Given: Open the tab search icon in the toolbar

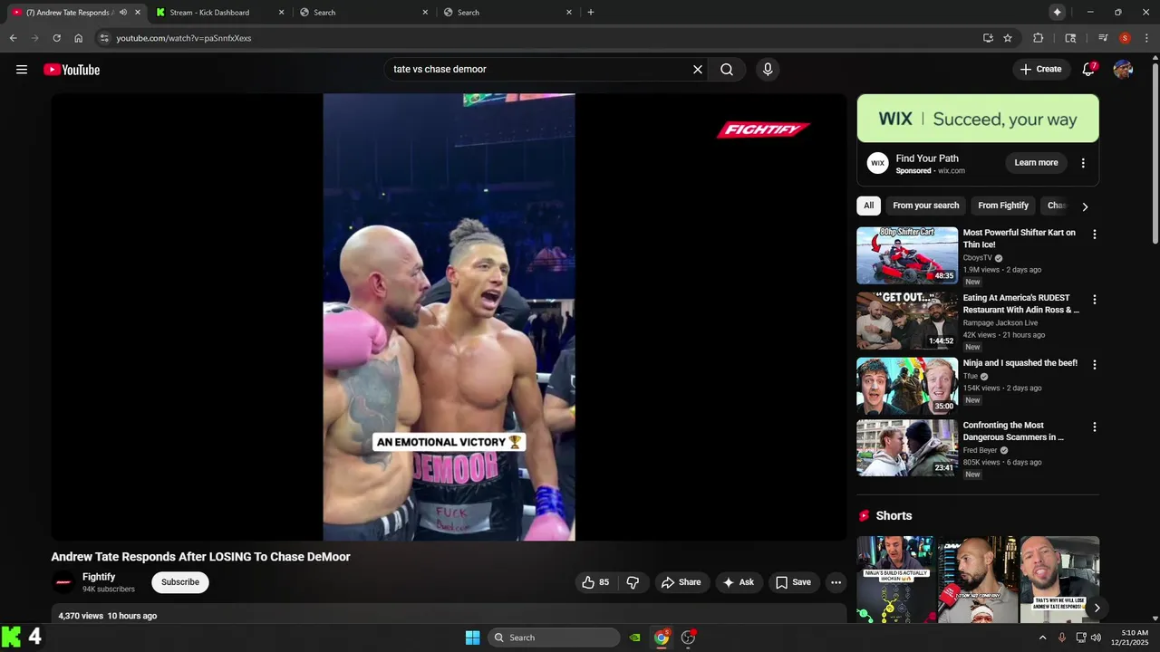Looking at the screenshot, I should coord(1070,38).
